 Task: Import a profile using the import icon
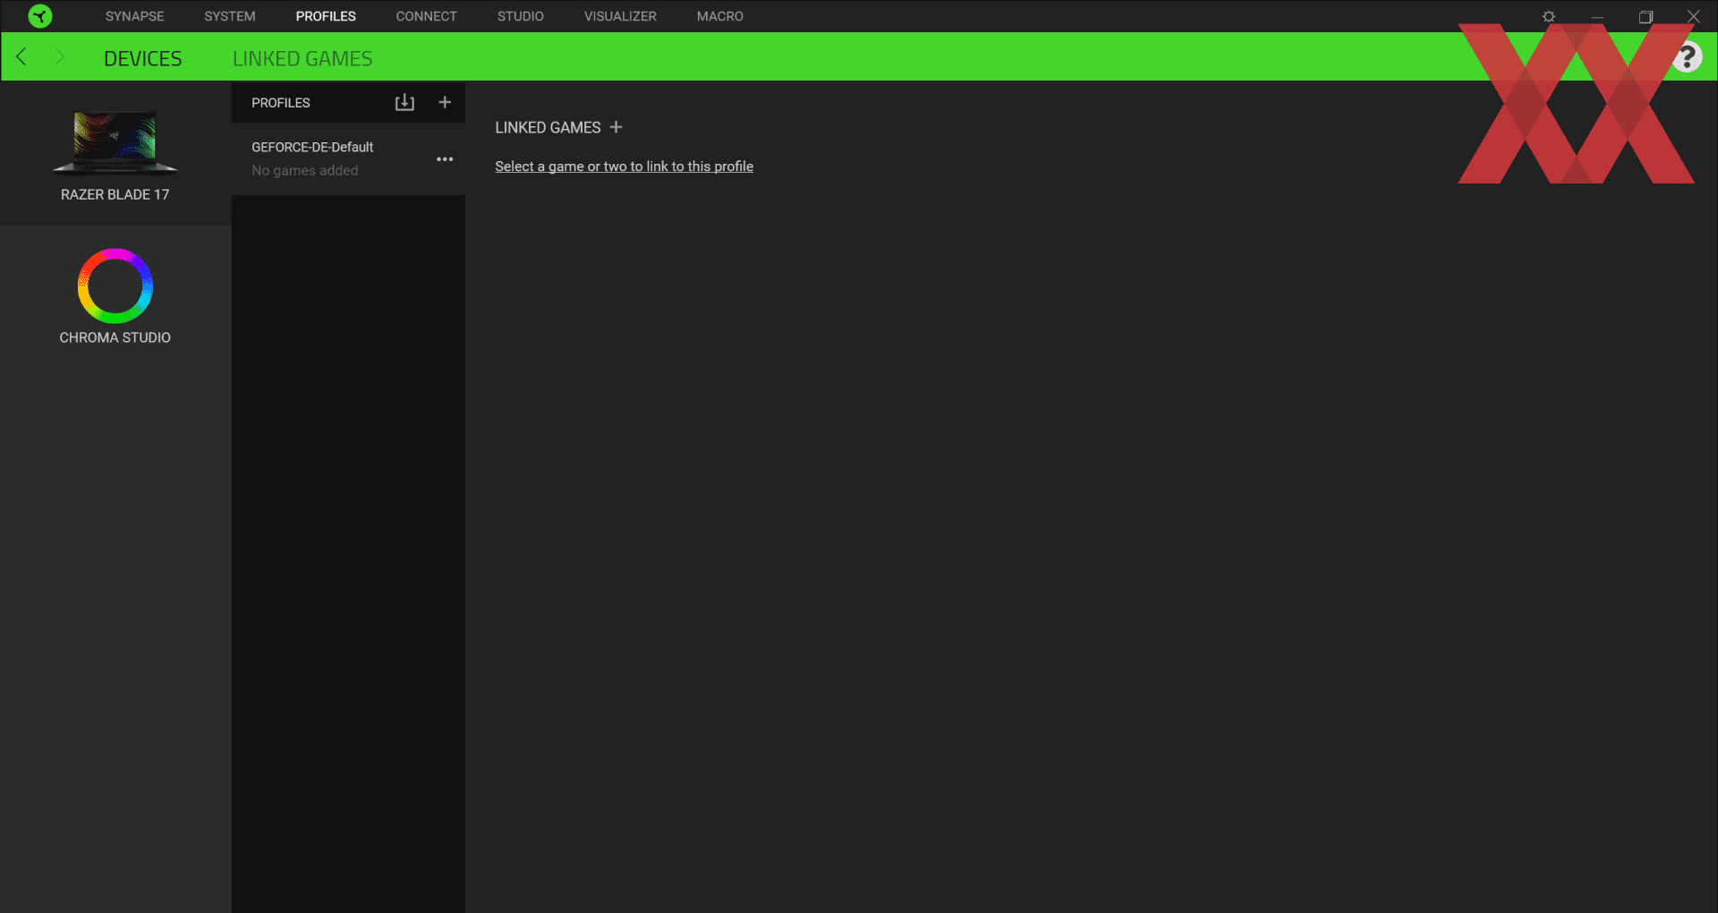tap(404, 102)
